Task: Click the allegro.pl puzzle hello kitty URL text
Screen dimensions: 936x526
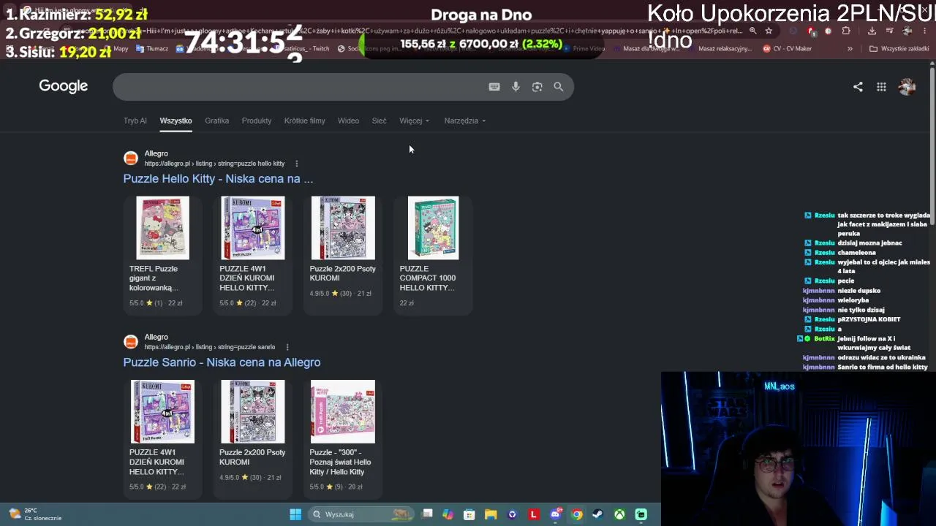Action: [x=214, y=164]
